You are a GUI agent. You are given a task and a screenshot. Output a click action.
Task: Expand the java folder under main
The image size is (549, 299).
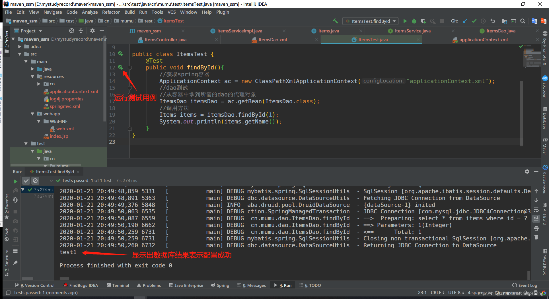(x=32, y=69)
